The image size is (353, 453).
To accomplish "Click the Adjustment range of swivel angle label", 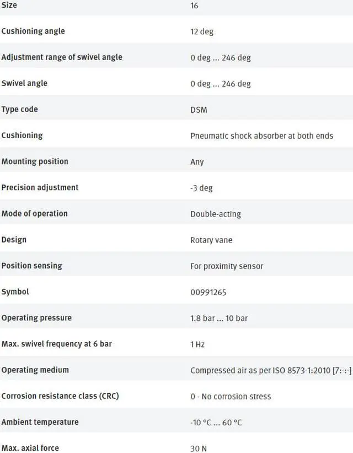I will (62, 57).
